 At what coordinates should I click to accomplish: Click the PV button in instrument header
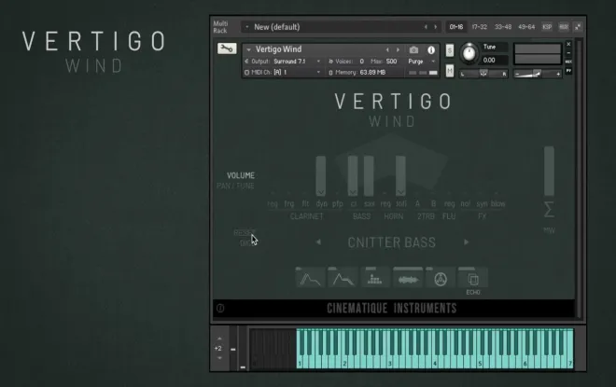tap(568, 71)
